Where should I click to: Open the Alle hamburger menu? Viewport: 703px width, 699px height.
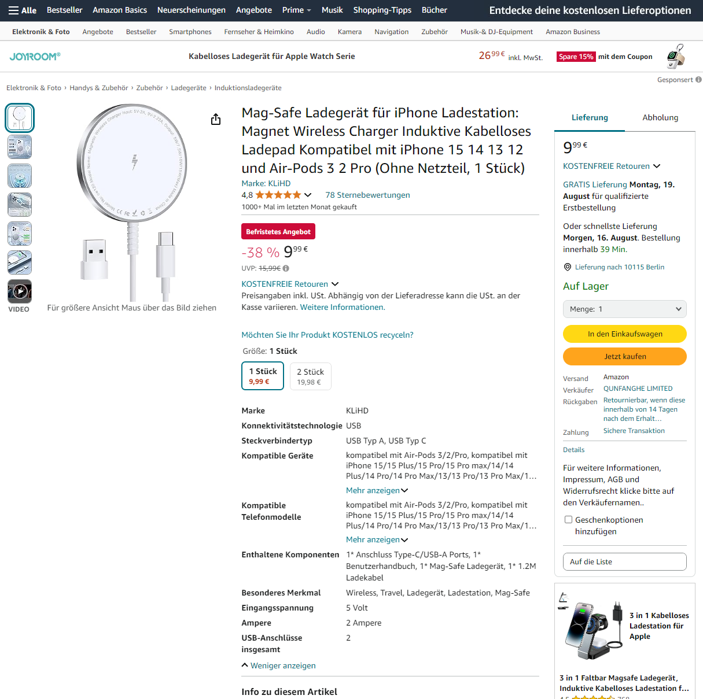[23, 10]
